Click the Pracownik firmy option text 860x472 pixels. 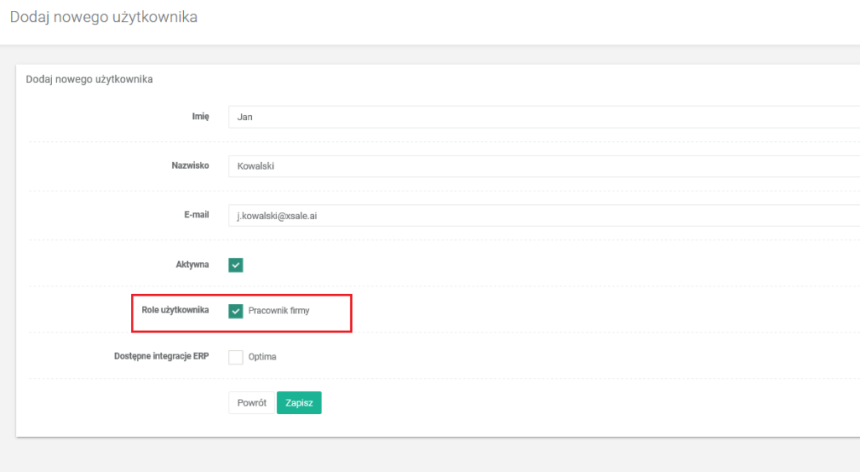tap(279, 311)
